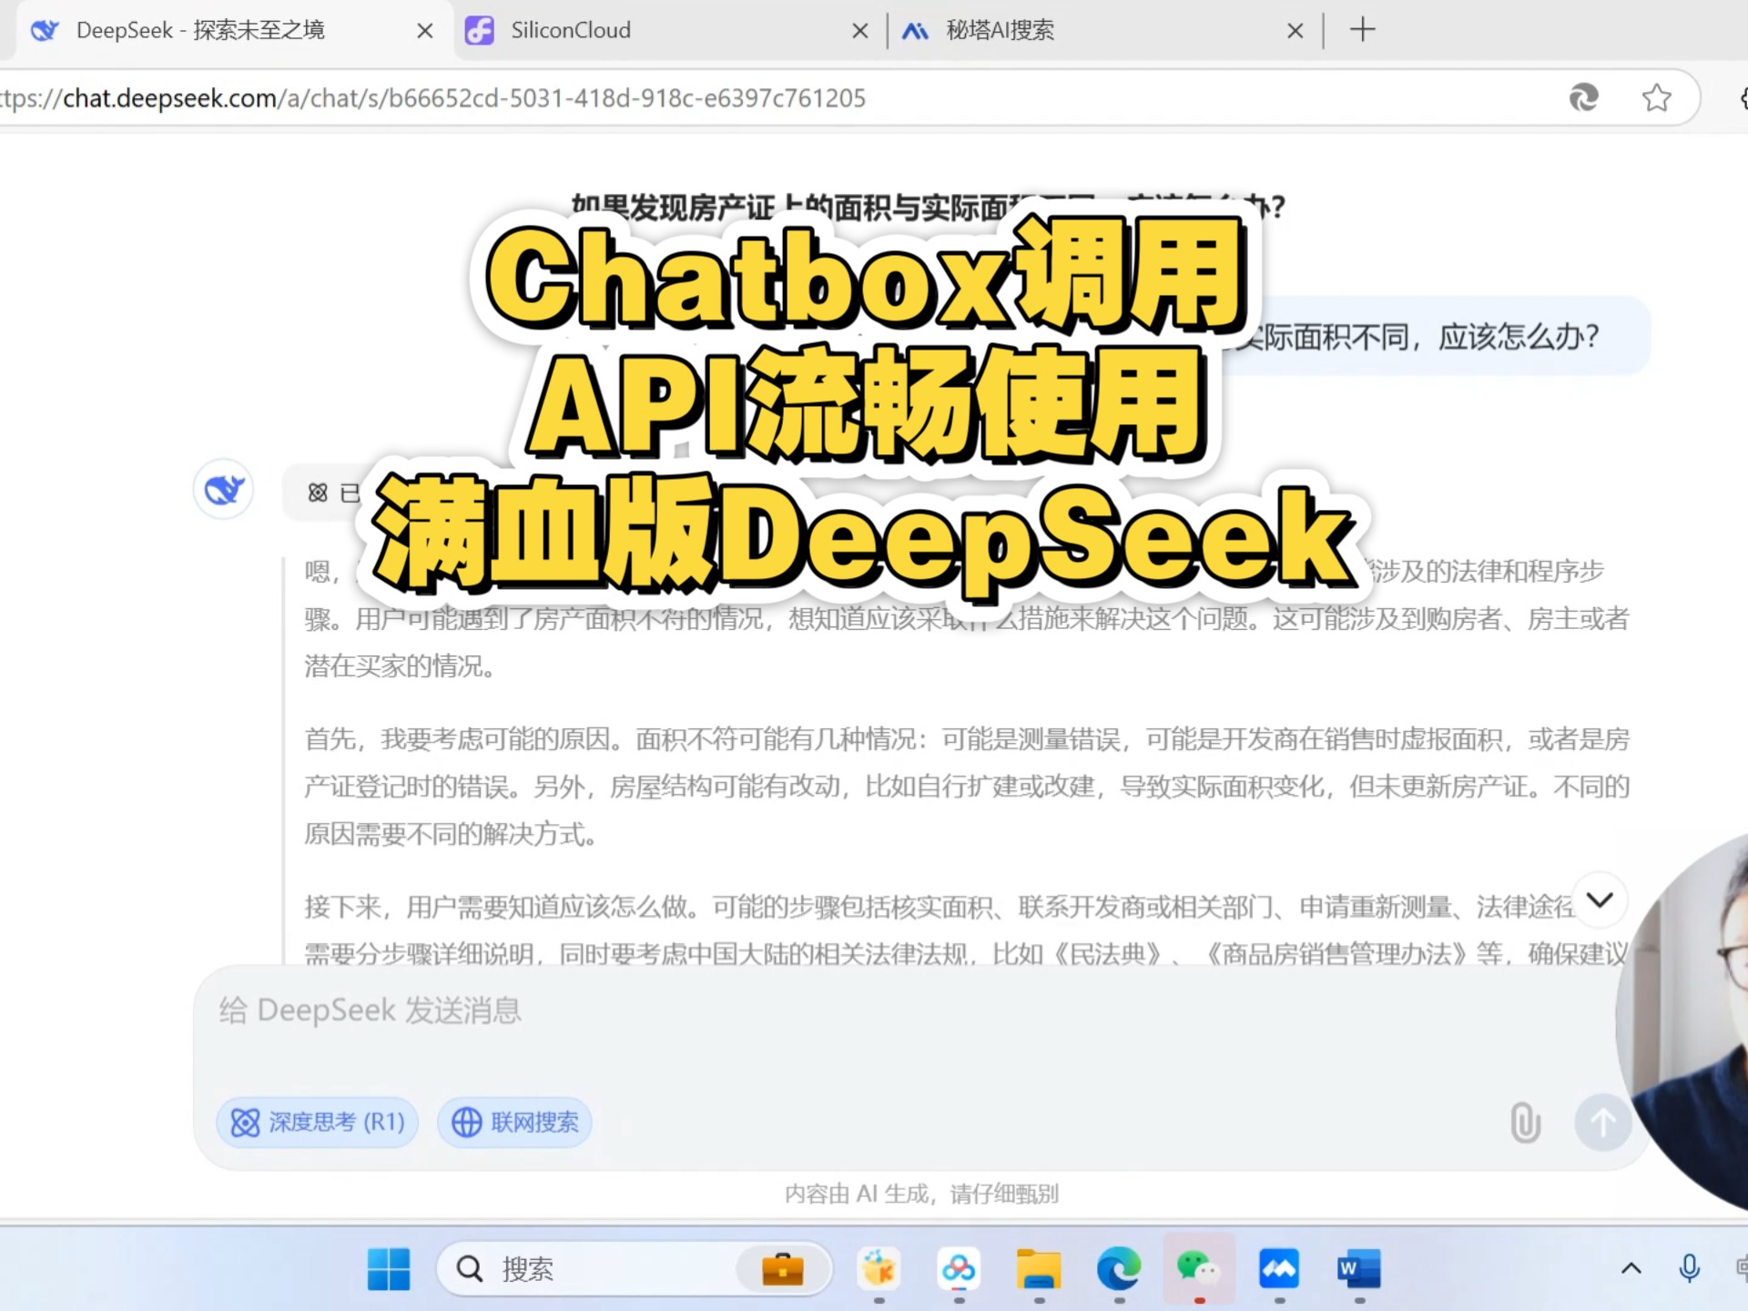Open Microsoft Word from the taskbar
The width and height of the screenshot is (1748, 1311).
pos(1358,1268)
